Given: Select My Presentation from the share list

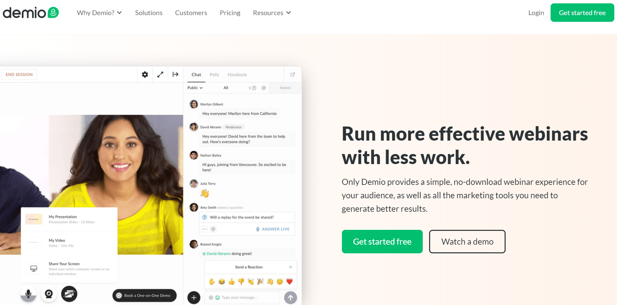Looking at the screenshot, I should [69, 219].
